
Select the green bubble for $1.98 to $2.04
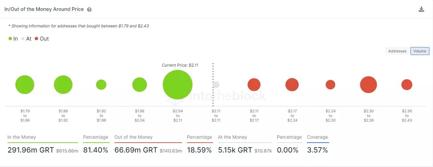pyautogui.click(x=140, y=85)
